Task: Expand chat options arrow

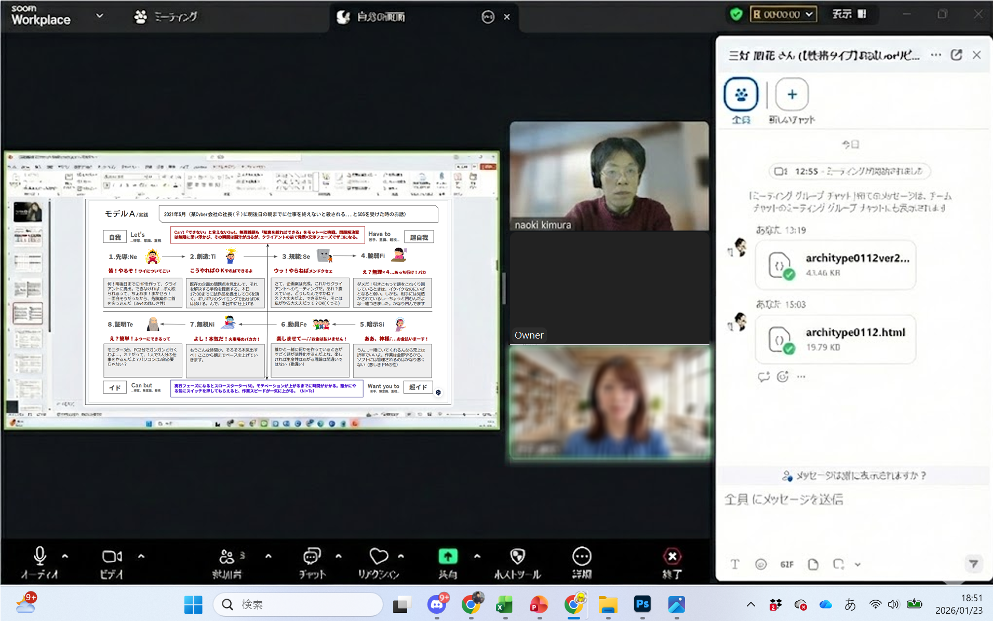Action: tap(339, 556)
